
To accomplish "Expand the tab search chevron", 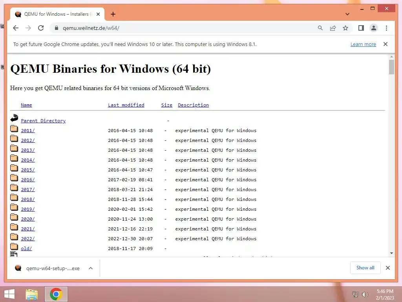I will 347,14.
